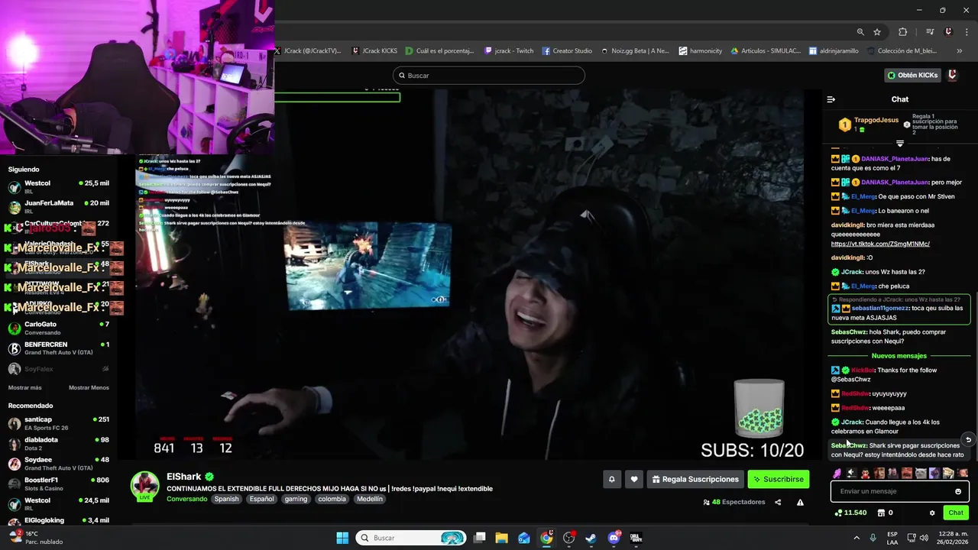Open the store icon next to 0
Viewport: 978px width, 550px height.
coord(881,513)
